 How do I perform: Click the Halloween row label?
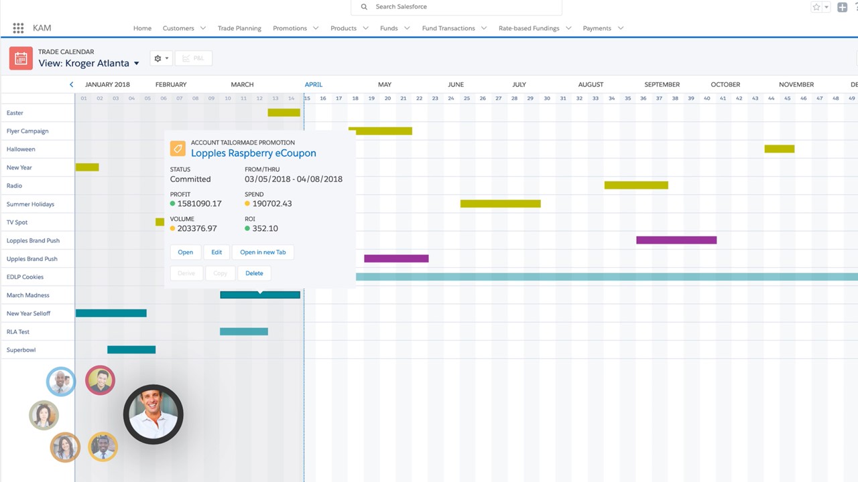[21, 149]
